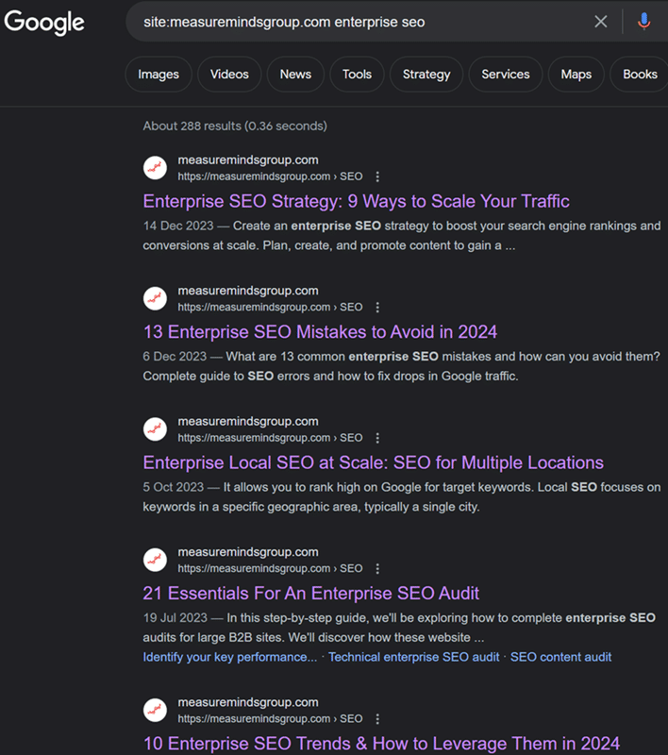The image size is (668, 755).
Task: Open sitelink 'SEO content audit'
Action: (x=560, y=657)
